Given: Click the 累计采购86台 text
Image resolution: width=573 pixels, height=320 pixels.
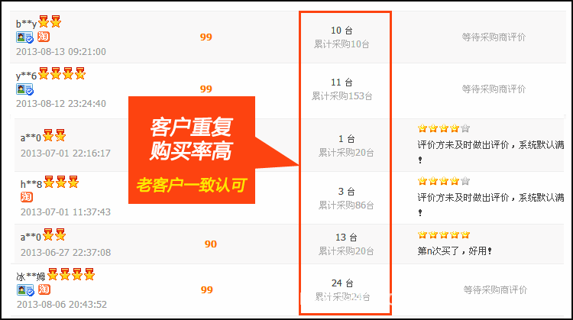Looking at the screenshot, I should point(346,205).
